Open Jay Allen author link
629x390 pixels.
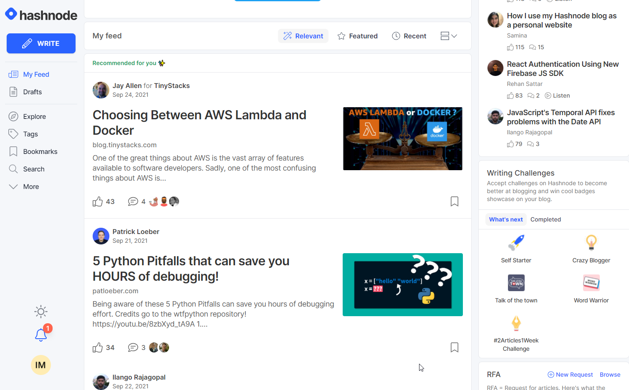tap(127, 86)
